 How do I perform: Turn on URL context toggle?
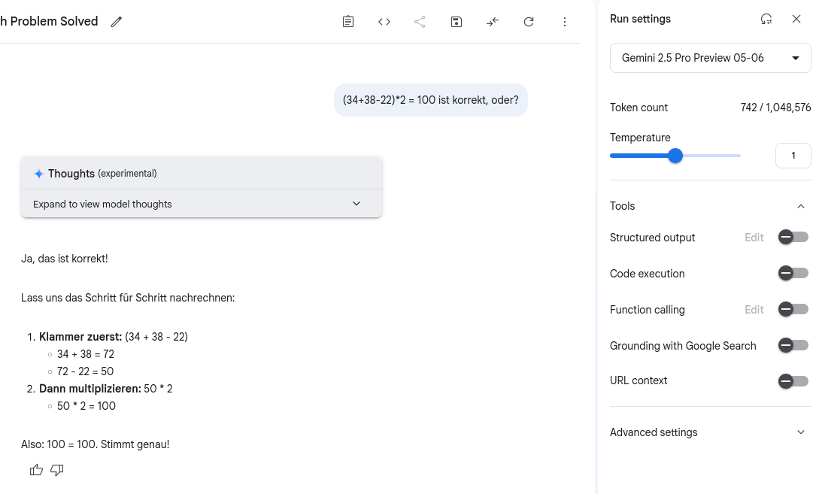click(793, 380)
